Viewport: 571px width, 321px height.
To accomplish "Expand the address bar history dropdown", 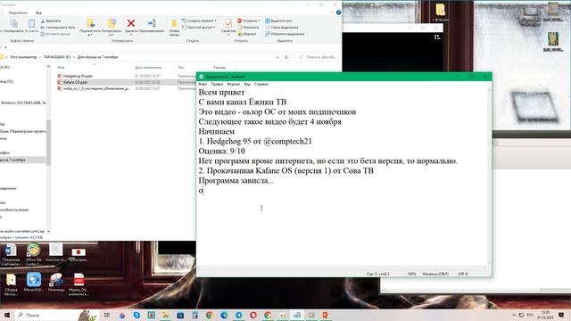I will click(277, 57).
